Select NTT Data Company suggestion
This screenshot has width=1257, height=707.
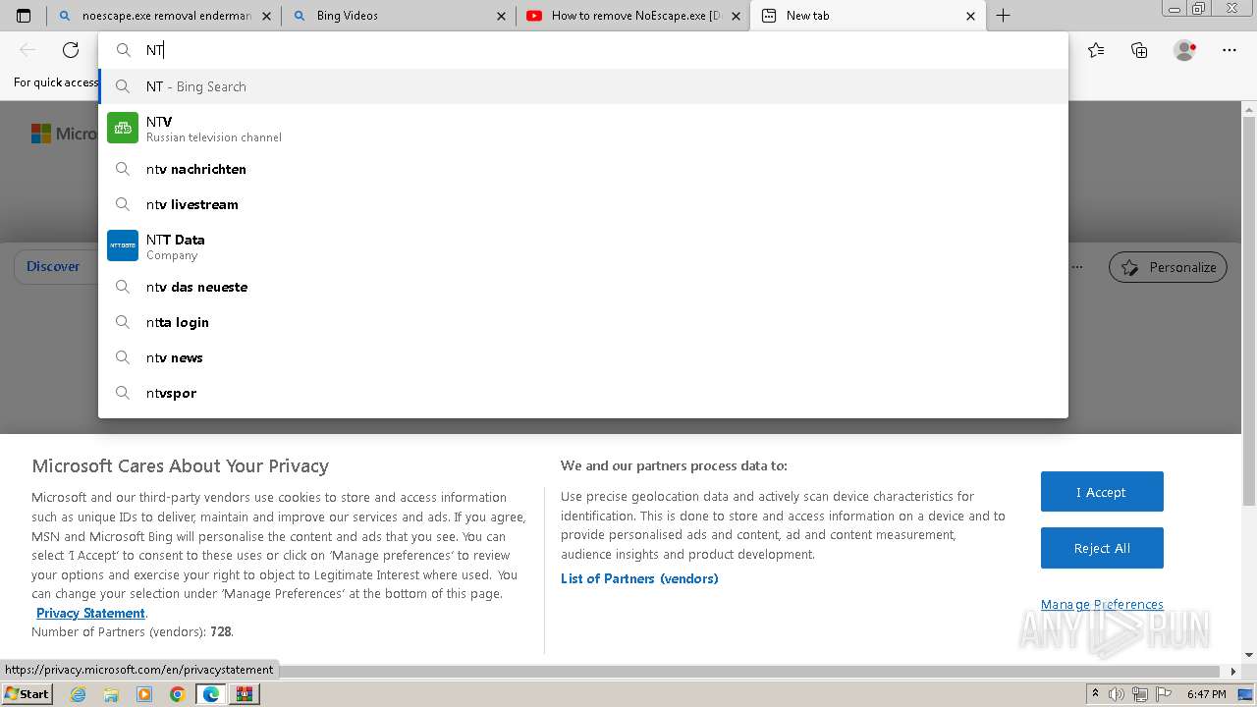point(583,246)
